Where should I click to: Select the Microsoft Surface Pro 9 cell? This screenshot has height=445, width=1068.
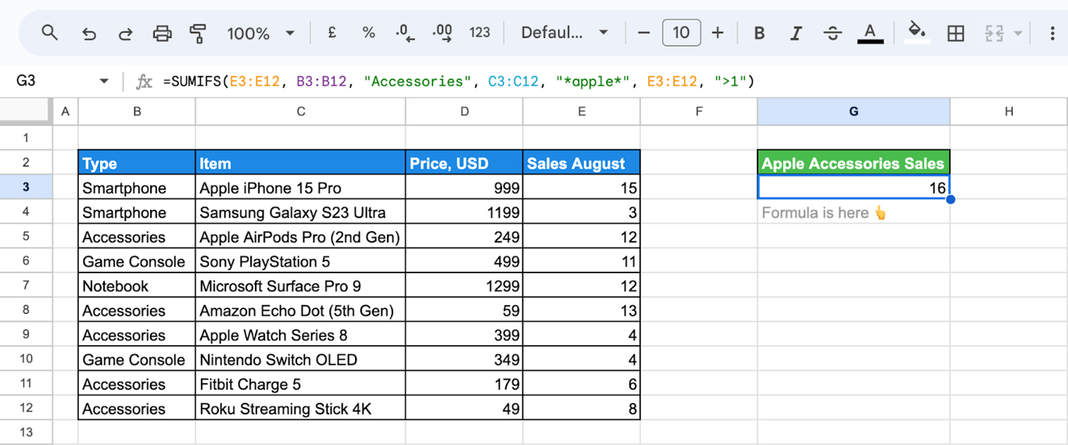301,286
